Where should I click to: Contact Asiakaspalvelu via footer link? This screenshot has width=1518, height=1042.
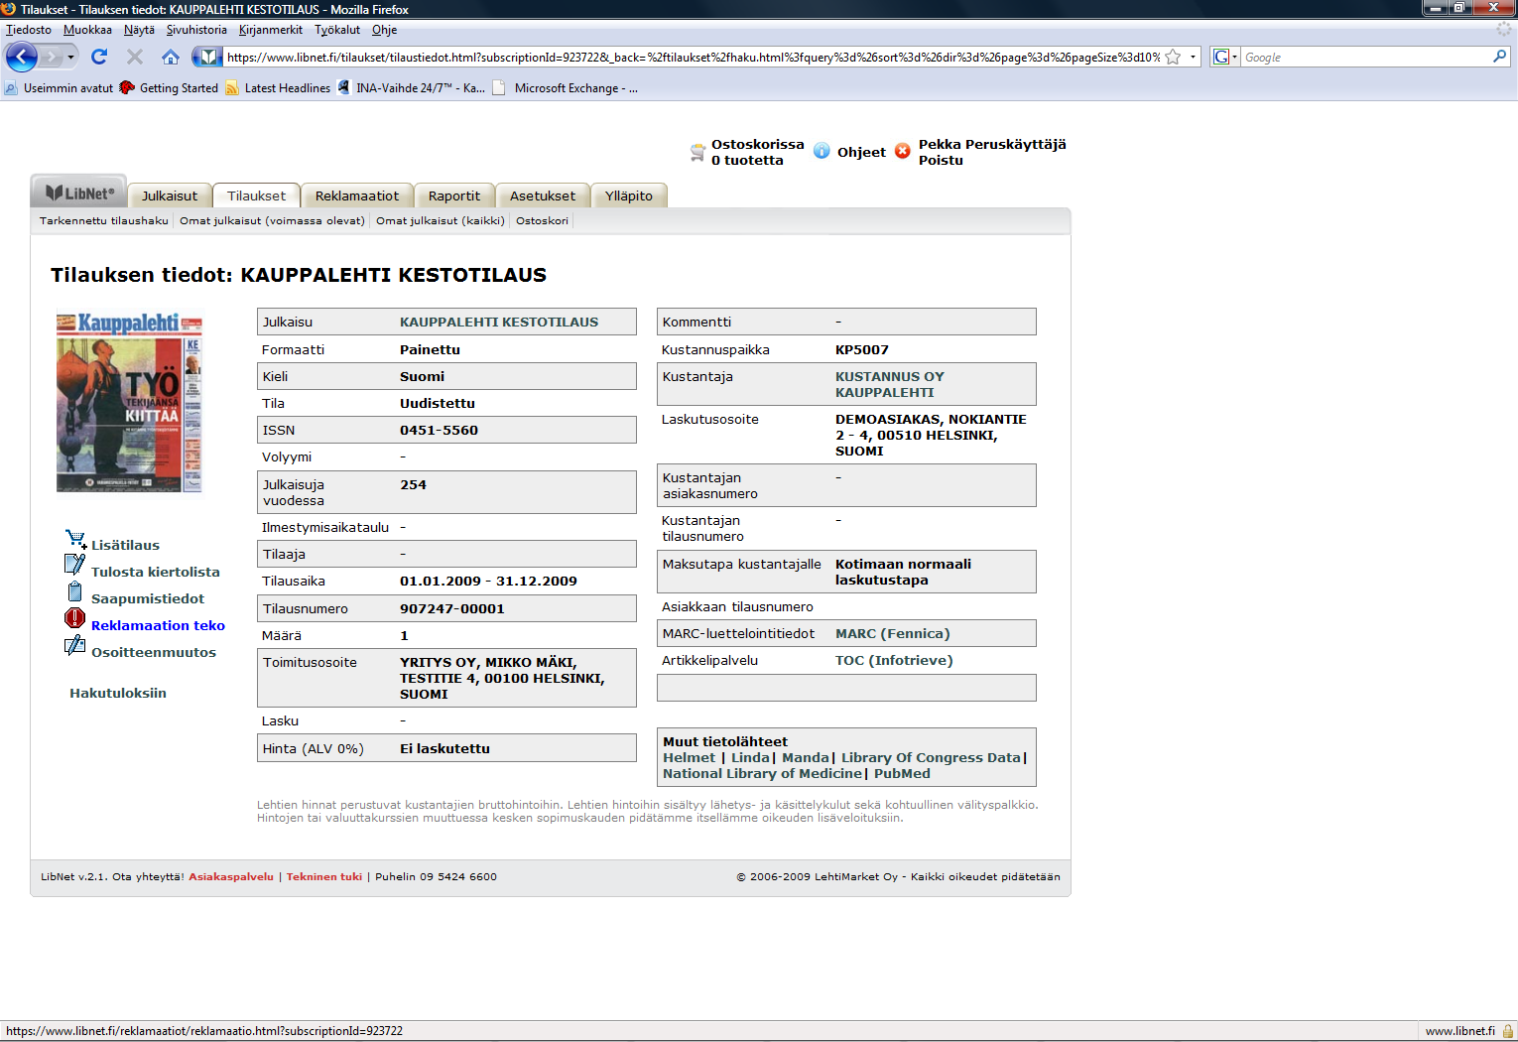pyautogui.click(x=231, y=876)
